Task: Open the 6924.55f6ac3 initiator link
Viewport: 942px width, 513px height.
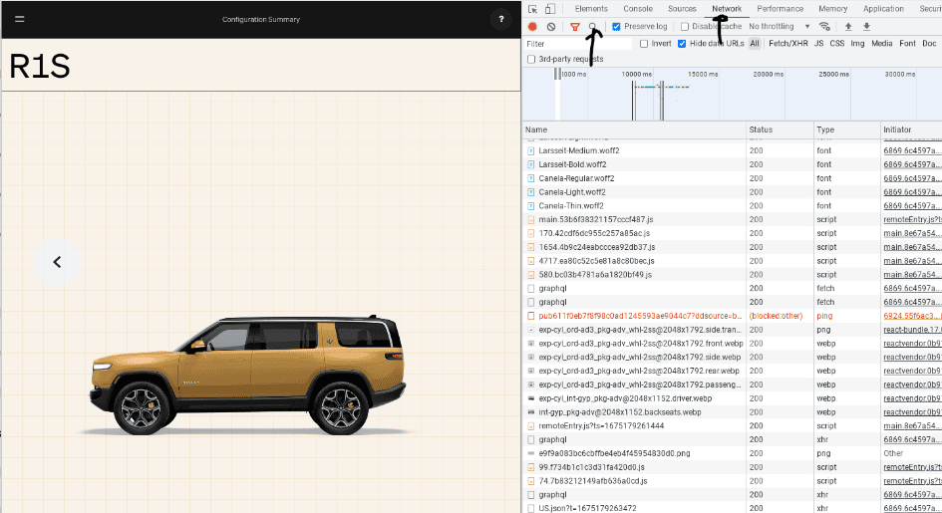Action: click(x=912, y=316)
